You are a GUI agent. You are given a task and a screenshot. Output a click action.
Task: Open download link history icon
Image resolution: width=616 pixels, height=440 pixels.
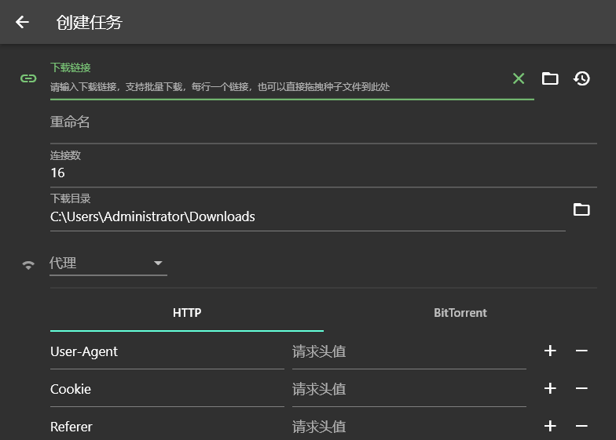click(581, 78)
